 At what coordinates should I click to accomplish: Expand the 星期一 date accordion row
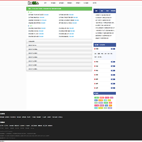point(59,61)
